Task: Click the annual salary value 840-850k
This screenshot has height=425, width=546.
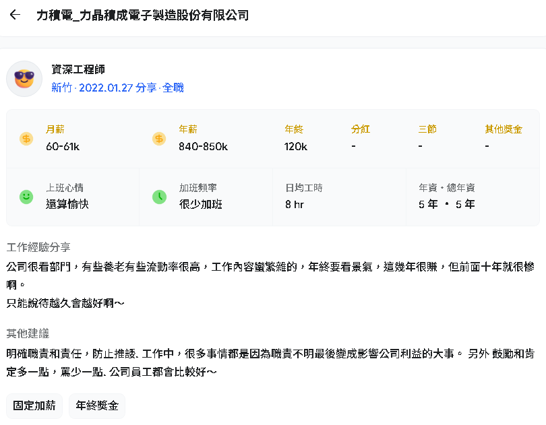Action: [x=204, y=147]
